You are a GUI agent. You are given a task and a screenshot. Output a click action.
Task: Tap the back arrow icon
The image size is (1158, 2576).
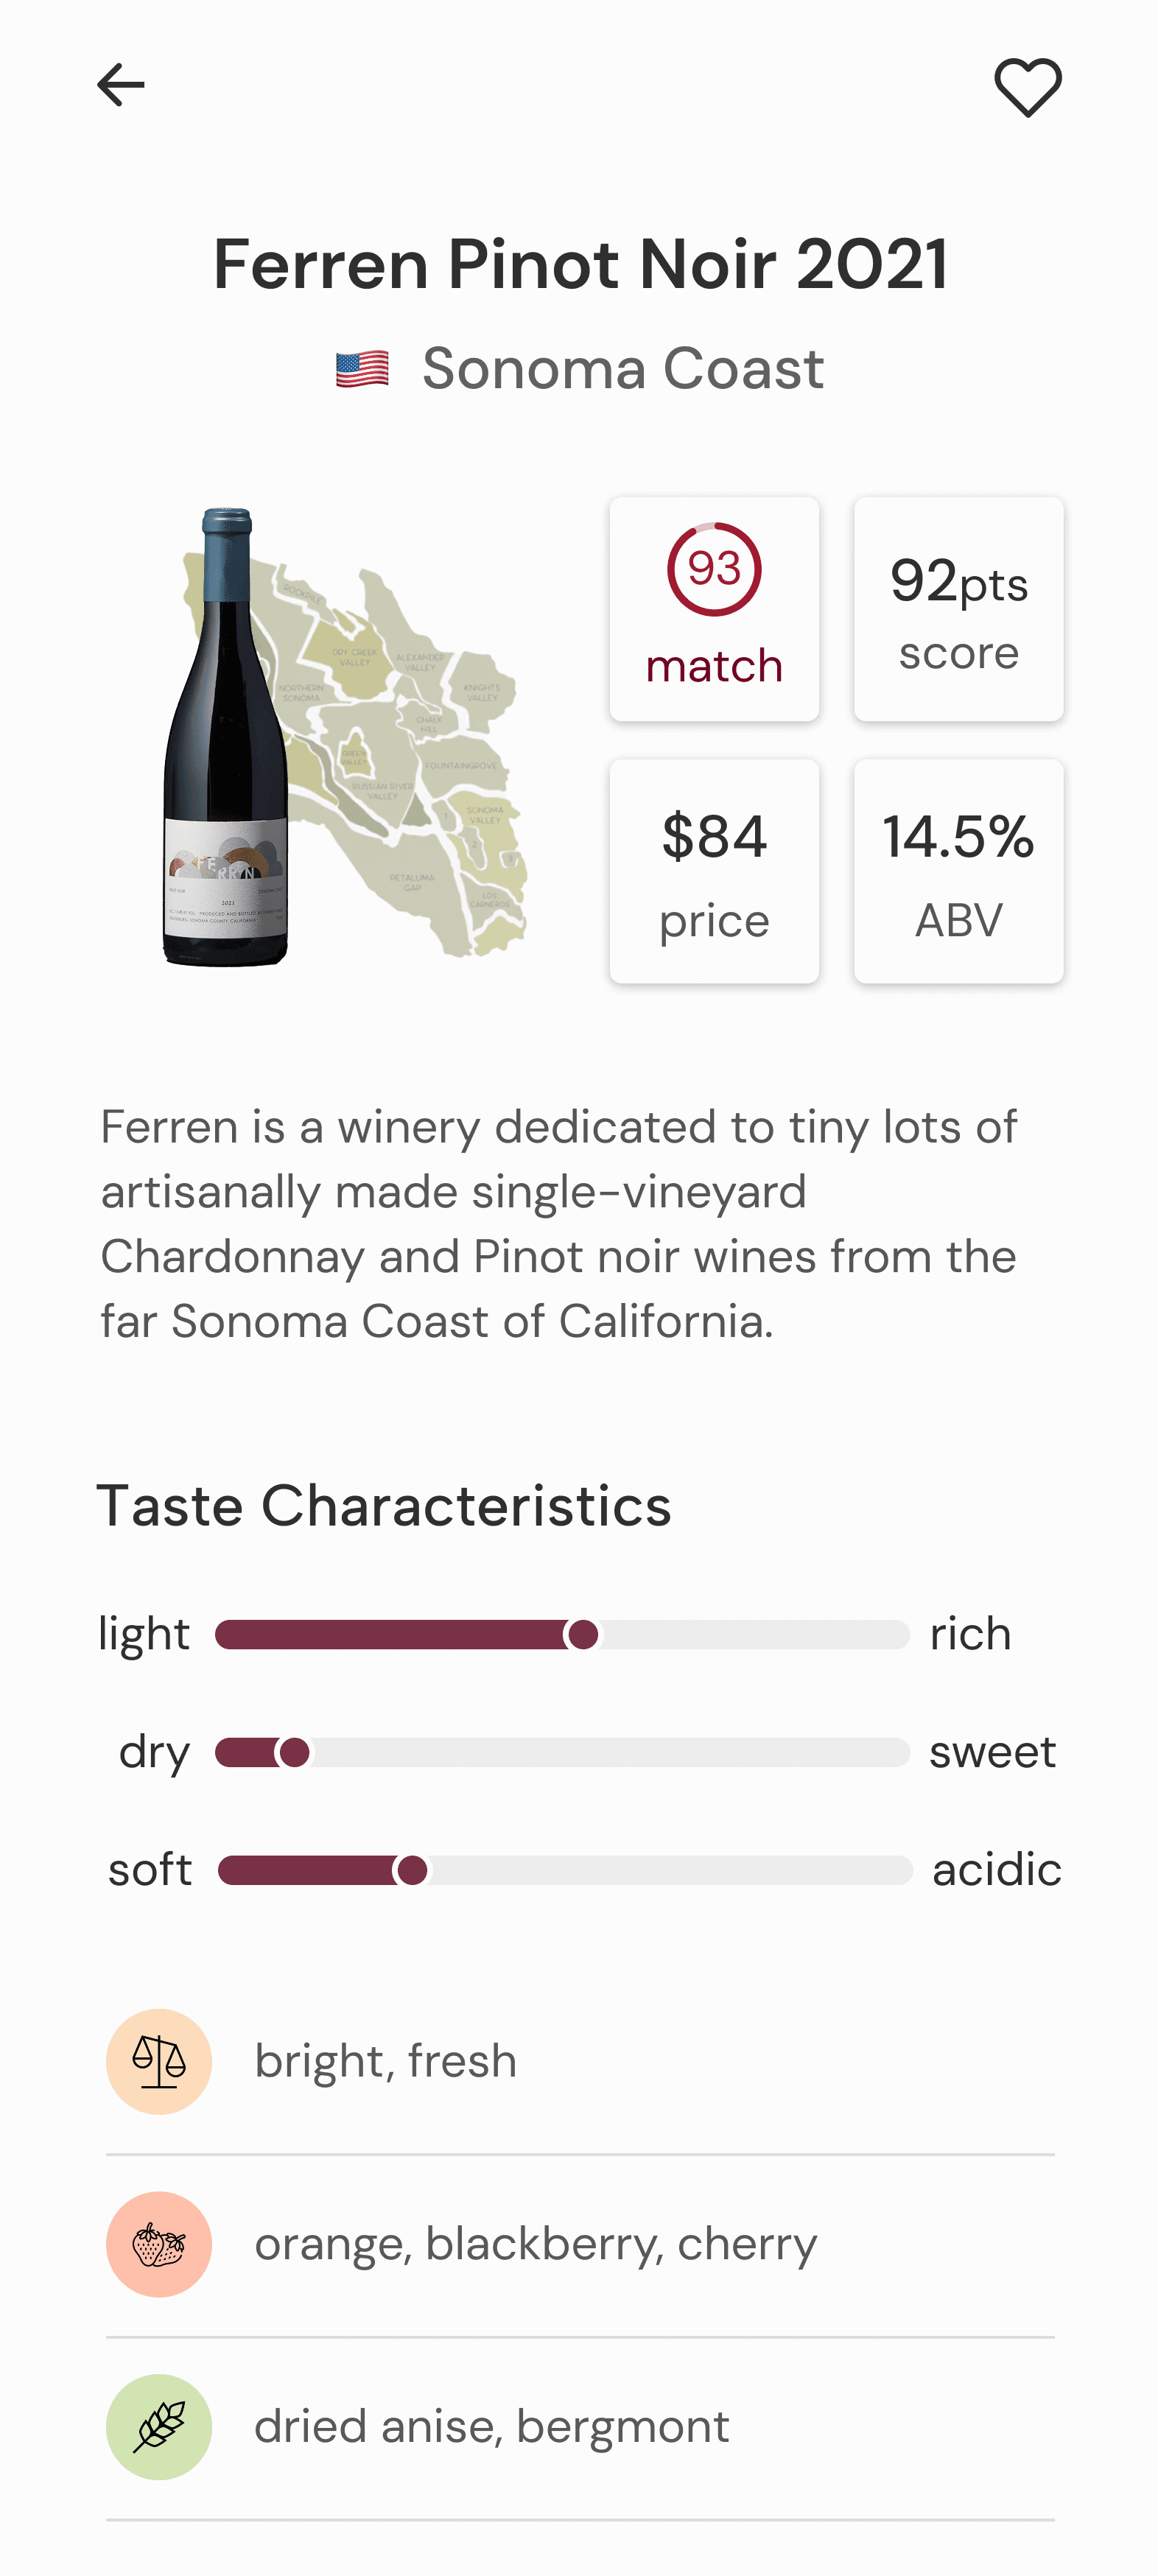click(x=121, y=85)
